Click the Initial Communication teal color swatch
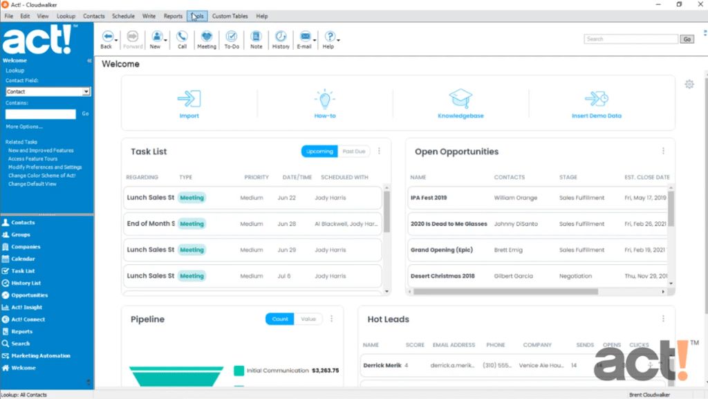Viewport: 708px width, 399px height. click(x=239, y=371)
